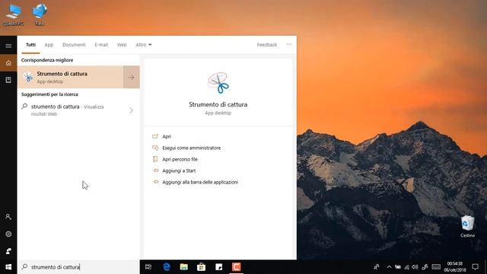Open Microsoft Store from taskbar

[201, 267]
